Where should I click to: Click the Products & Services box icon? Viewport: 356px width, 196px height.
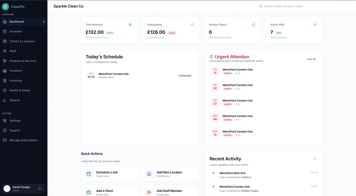5,61
